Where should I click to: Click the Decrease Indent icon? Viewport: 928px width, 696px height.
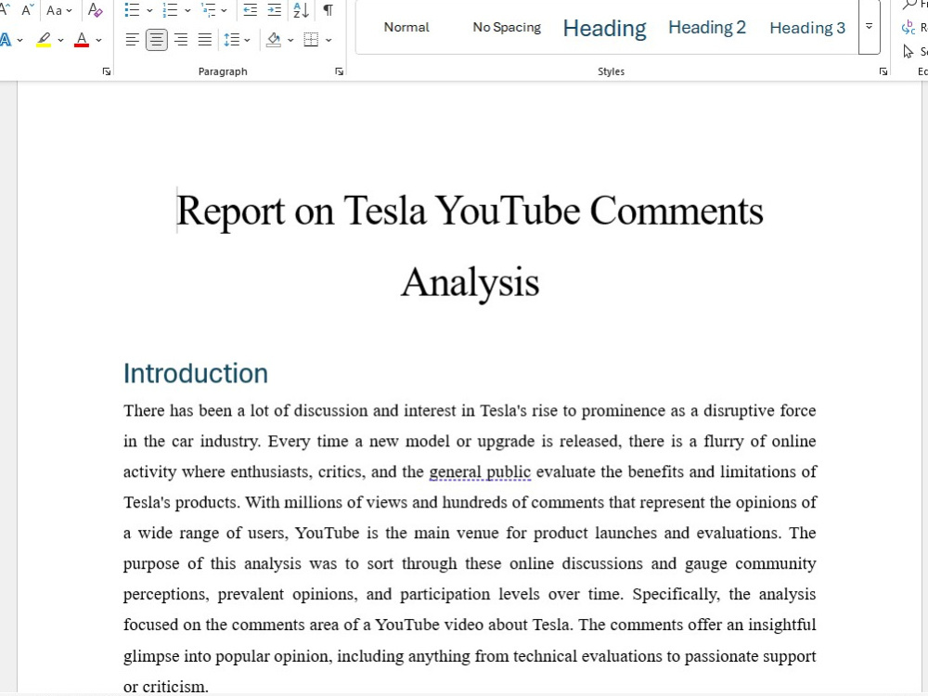[x=251, y=10]
